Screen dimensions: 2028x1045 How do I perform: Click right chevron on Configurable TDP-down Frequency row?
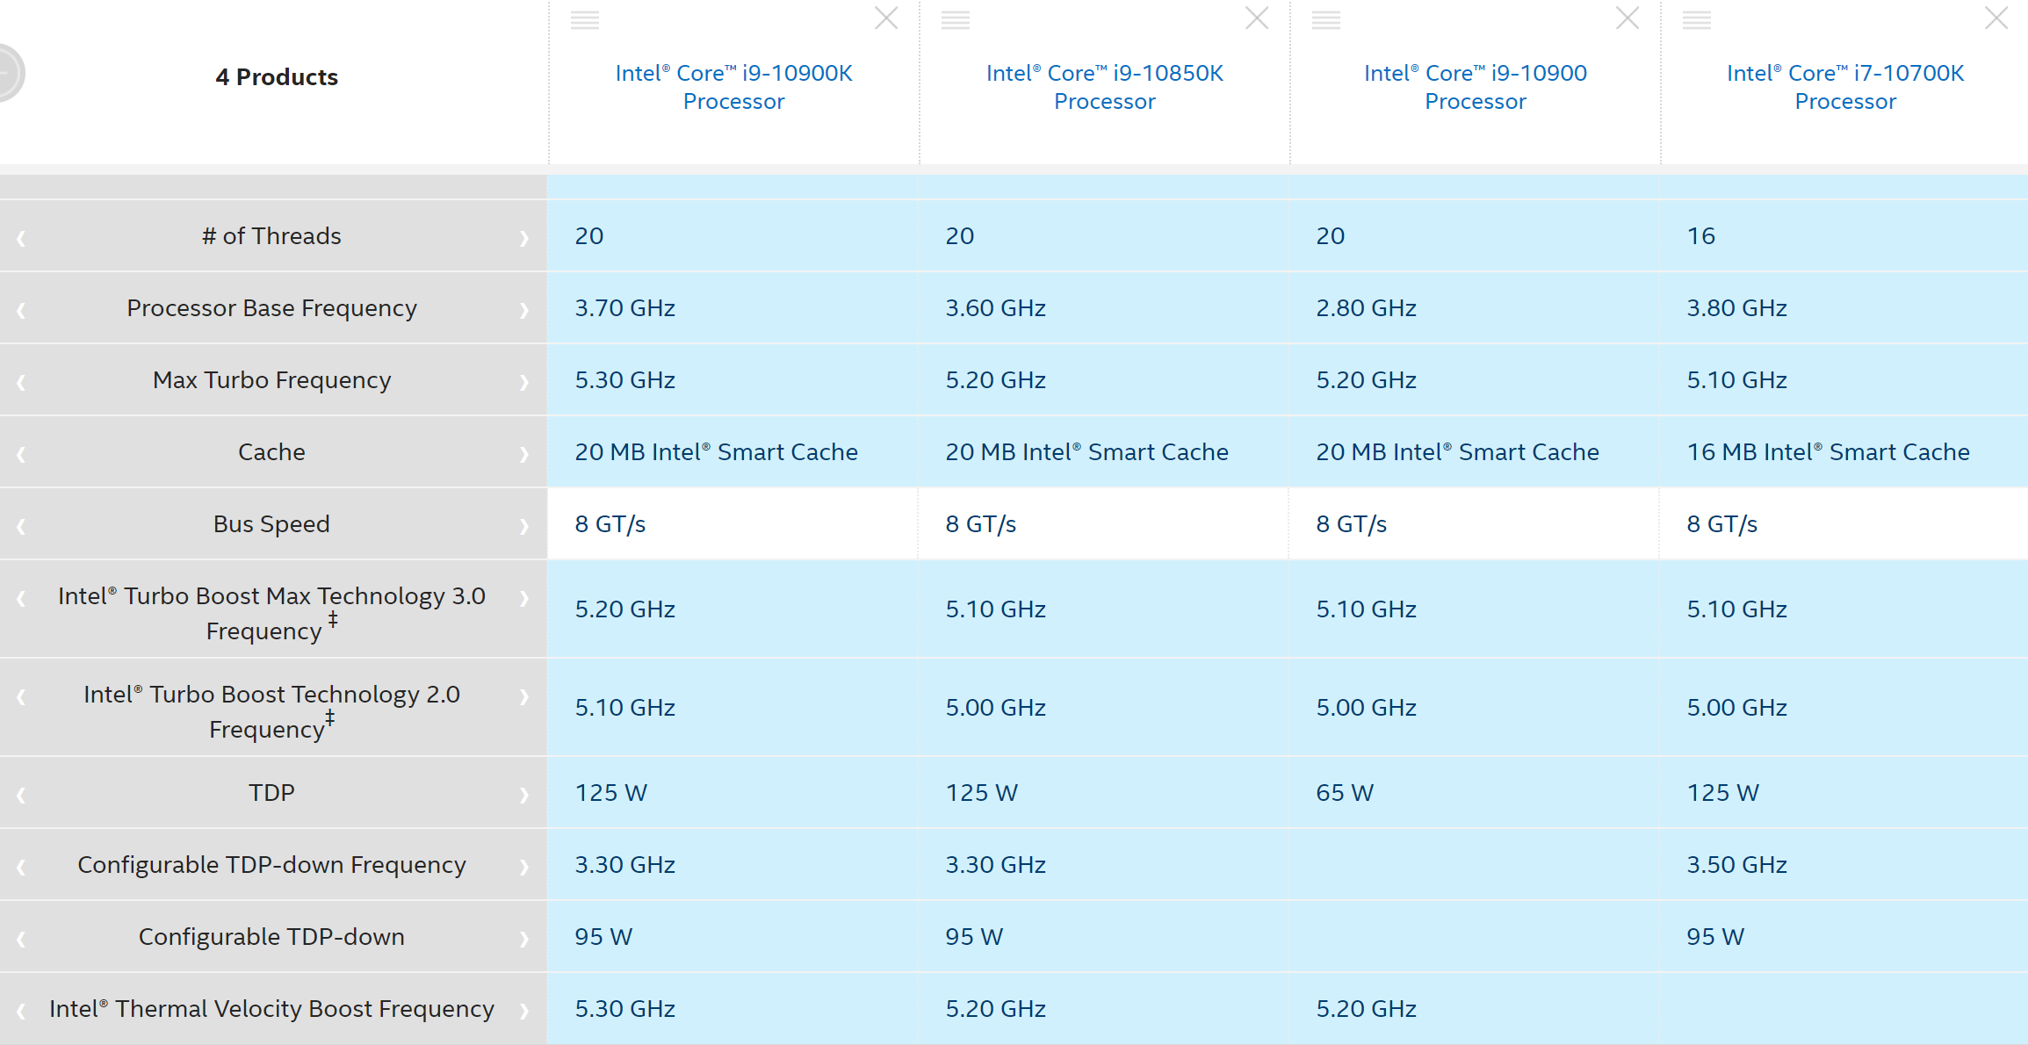524,867
